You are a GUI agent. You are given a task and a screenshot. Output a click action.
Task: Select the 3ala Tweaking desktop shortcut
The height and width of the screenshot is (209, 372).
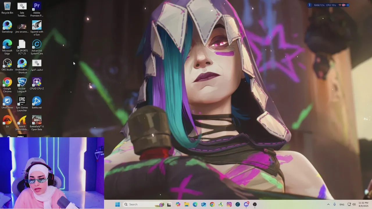[x=22, y=9]
